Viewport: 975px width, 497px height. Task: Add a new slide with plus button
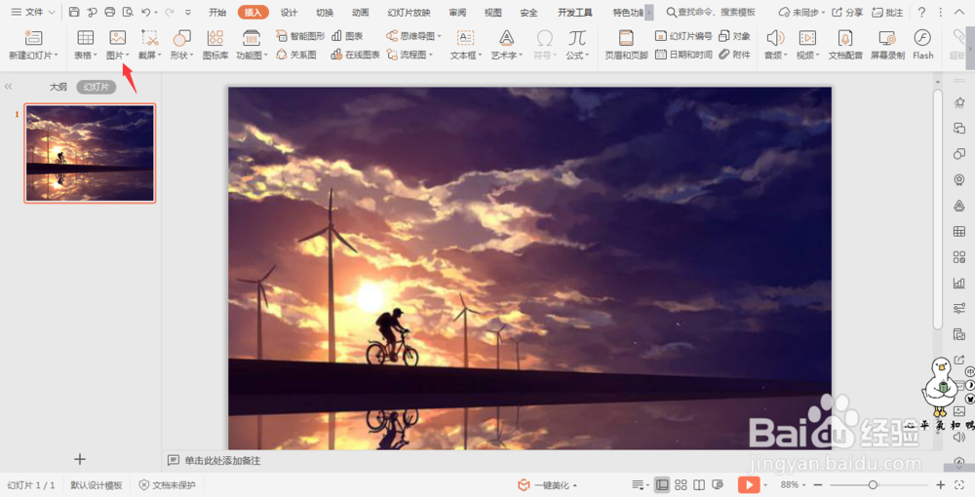coord(80,459)
